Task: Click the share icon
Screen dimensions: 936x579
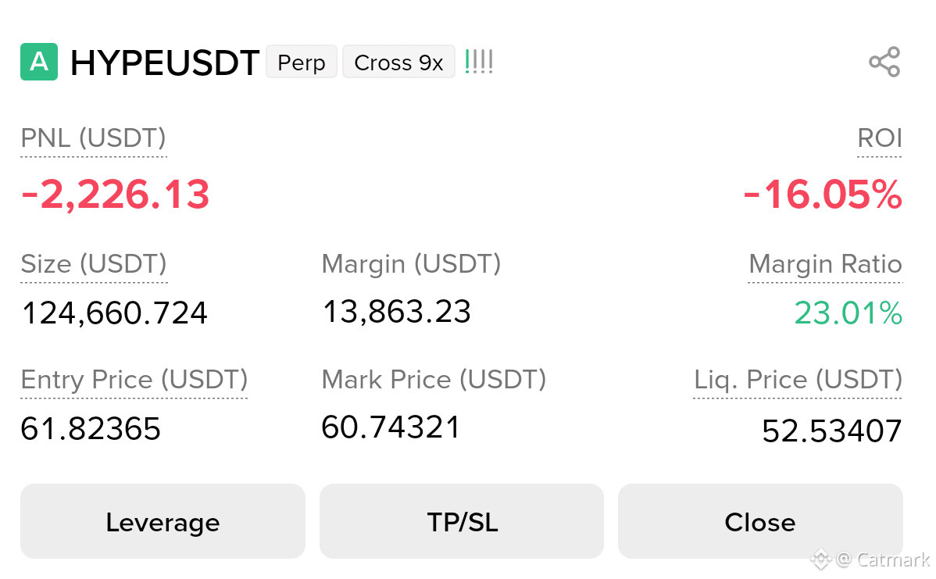Action: 884,62
